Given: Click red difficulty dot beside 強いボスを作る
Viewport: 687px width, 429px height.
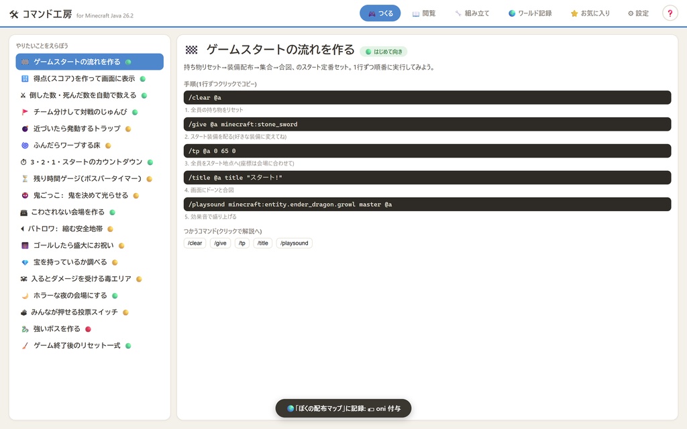Looking at the screenshot, I should point(88,329).
